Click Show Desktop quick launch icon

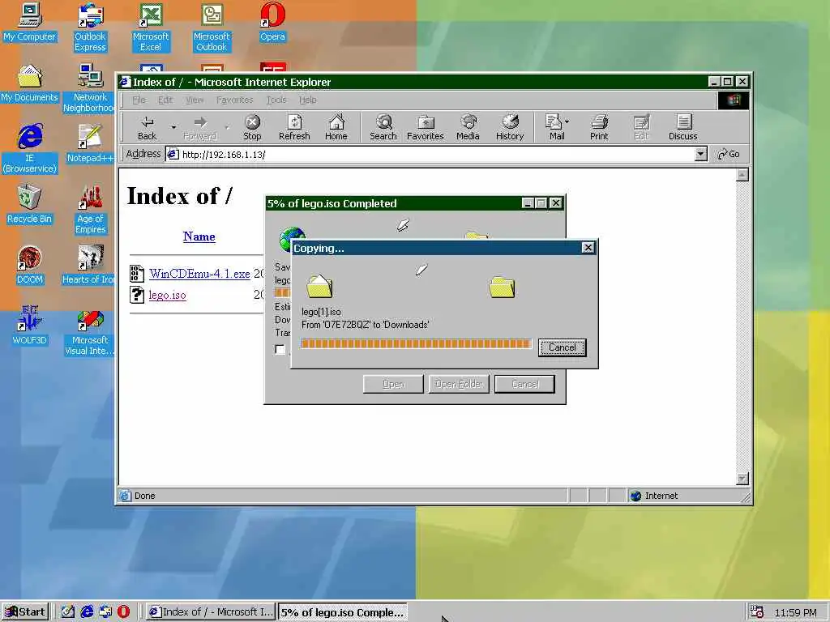68,612
